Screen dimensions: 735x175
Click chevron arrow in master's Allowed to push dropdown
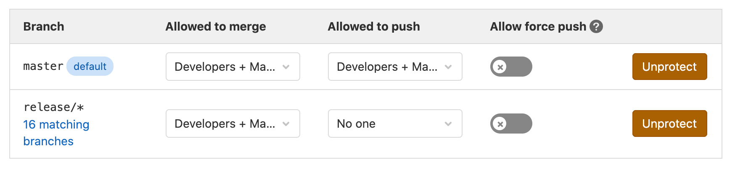click(448, 67)
